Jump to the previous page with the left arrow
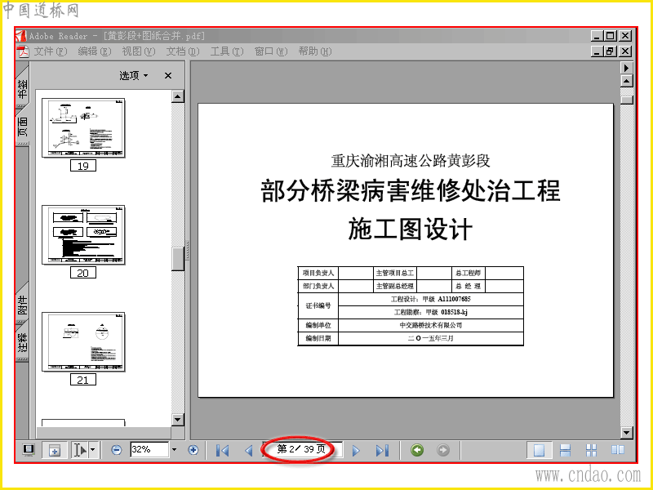This screenshot has width=653, height=490. pyautogui.click(x=249, y=450)
